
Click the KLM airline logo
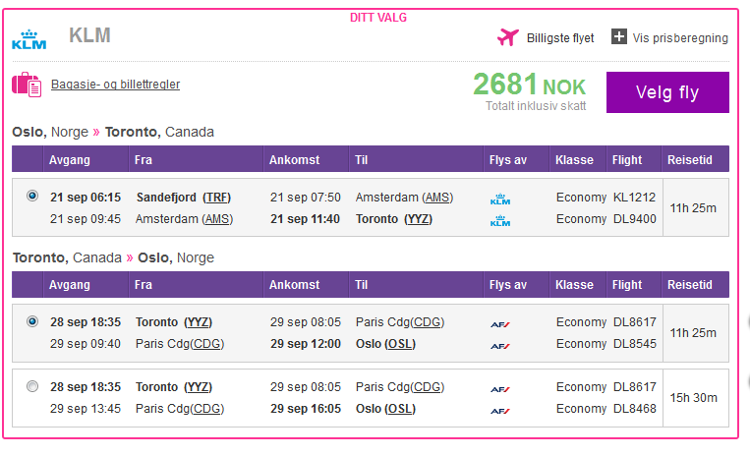coord(29,39)
